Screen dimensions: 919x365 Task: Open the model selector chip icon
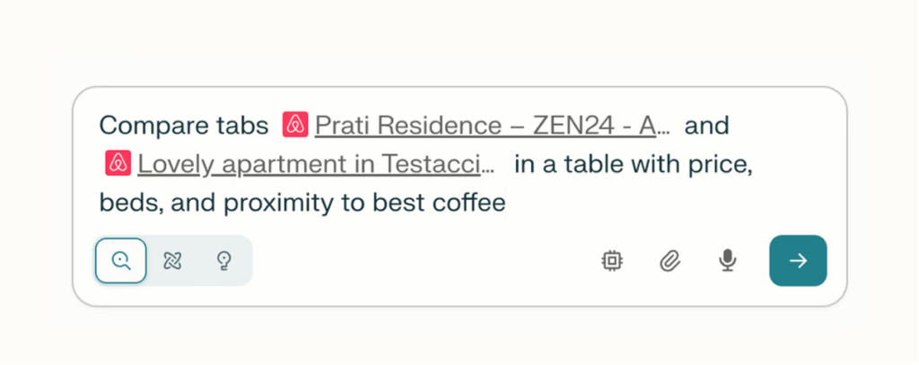[x=612, y=261]
